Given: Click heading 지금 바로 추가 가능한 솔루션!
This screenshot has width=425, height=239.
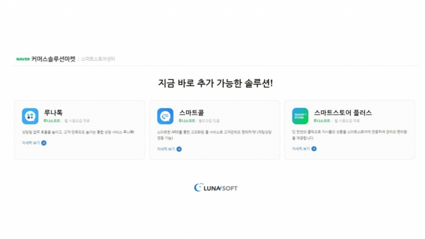Looking at the screenshot, I should click(x=215, y=83).
